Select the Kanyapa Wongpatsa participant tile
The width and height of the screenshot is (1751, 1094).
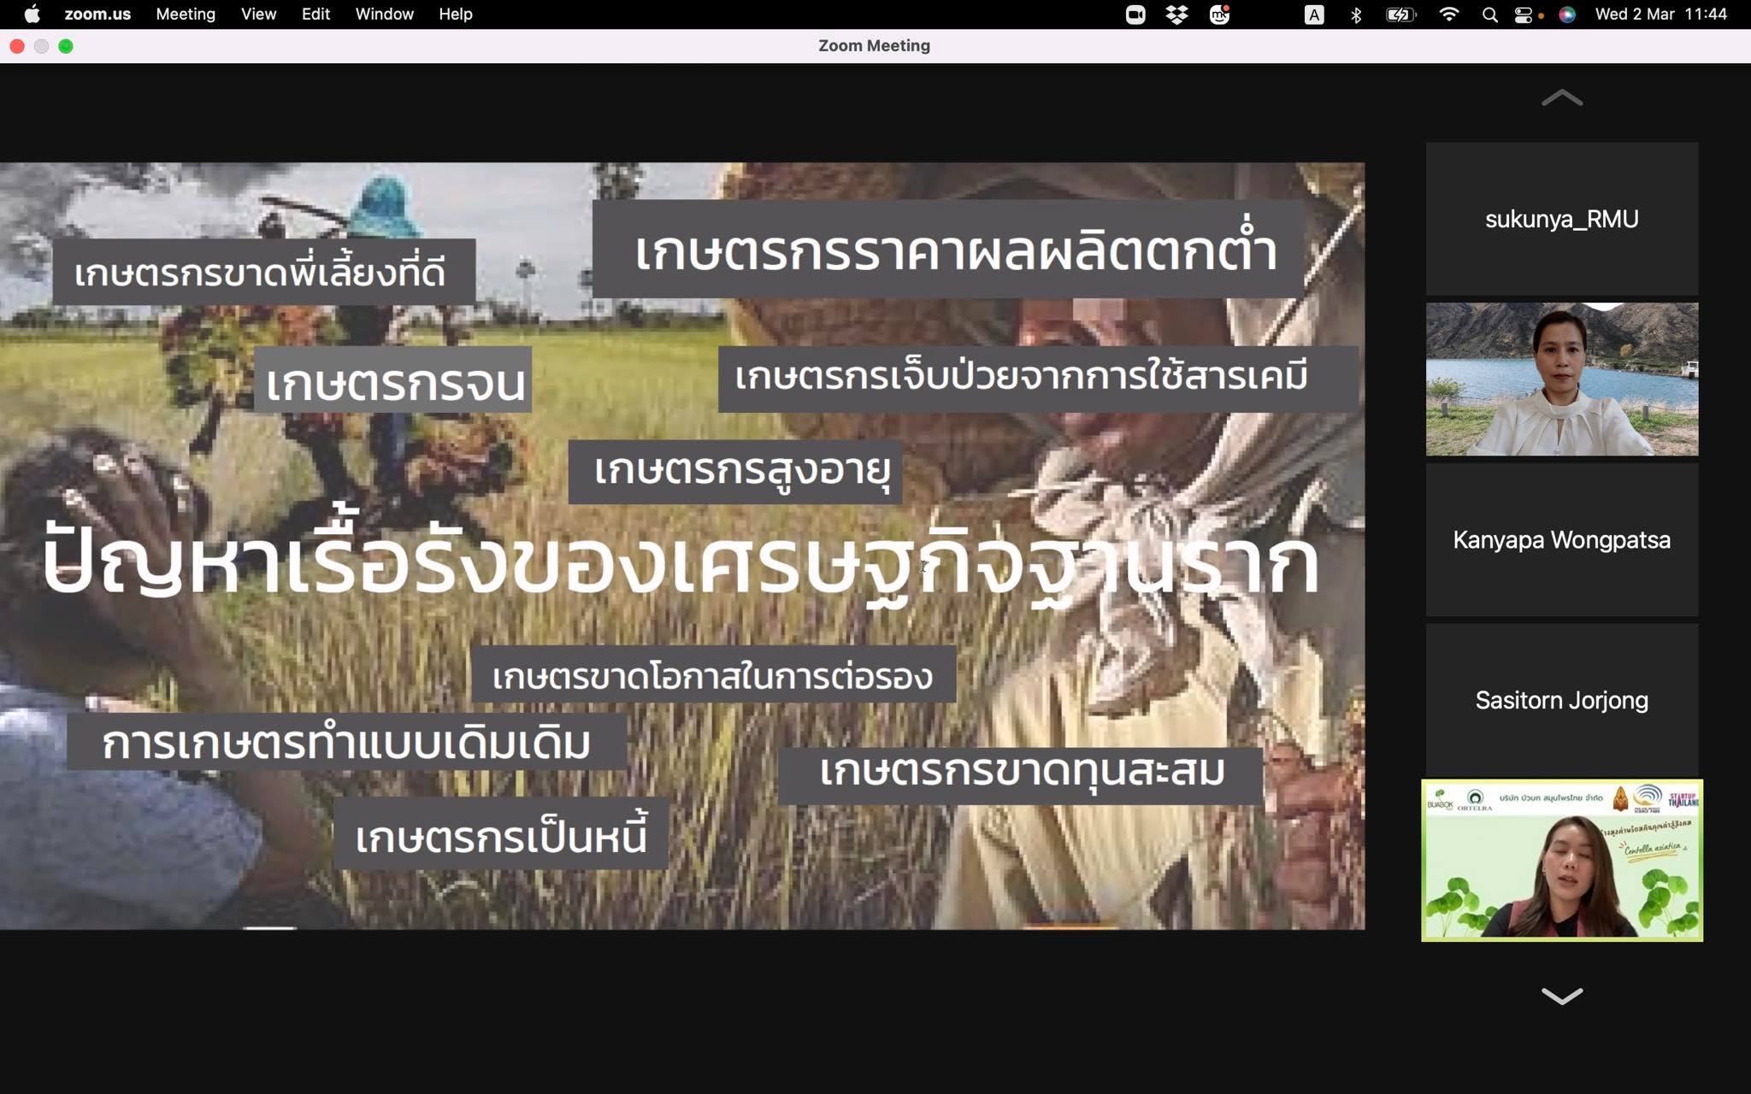tap(1561, 539)
